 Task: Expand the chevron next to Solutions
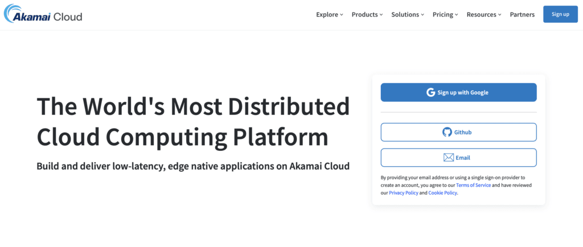422,15
